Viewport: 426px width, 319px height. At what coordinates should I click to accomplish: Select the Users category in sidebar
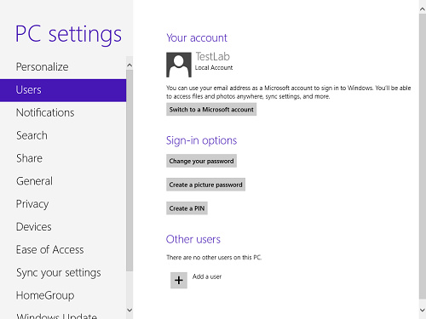tap(63, 90)
